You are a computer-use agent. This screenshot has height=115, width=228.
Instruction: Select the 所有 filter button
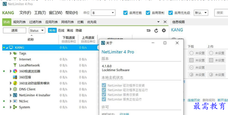point(52,31)
